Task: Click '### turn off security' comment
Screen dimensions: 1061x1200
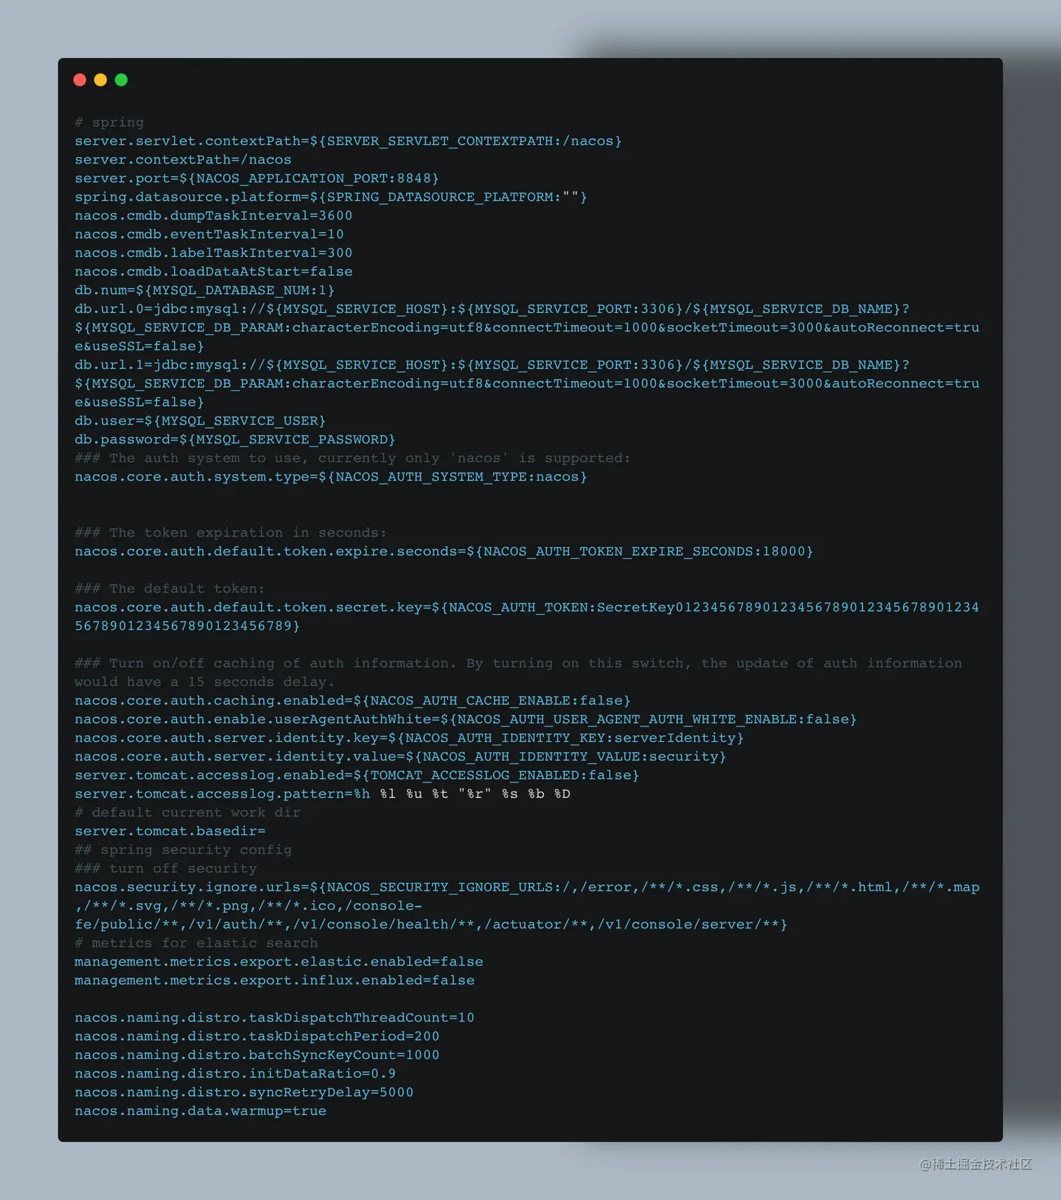Action: click(x=166, y=868)
